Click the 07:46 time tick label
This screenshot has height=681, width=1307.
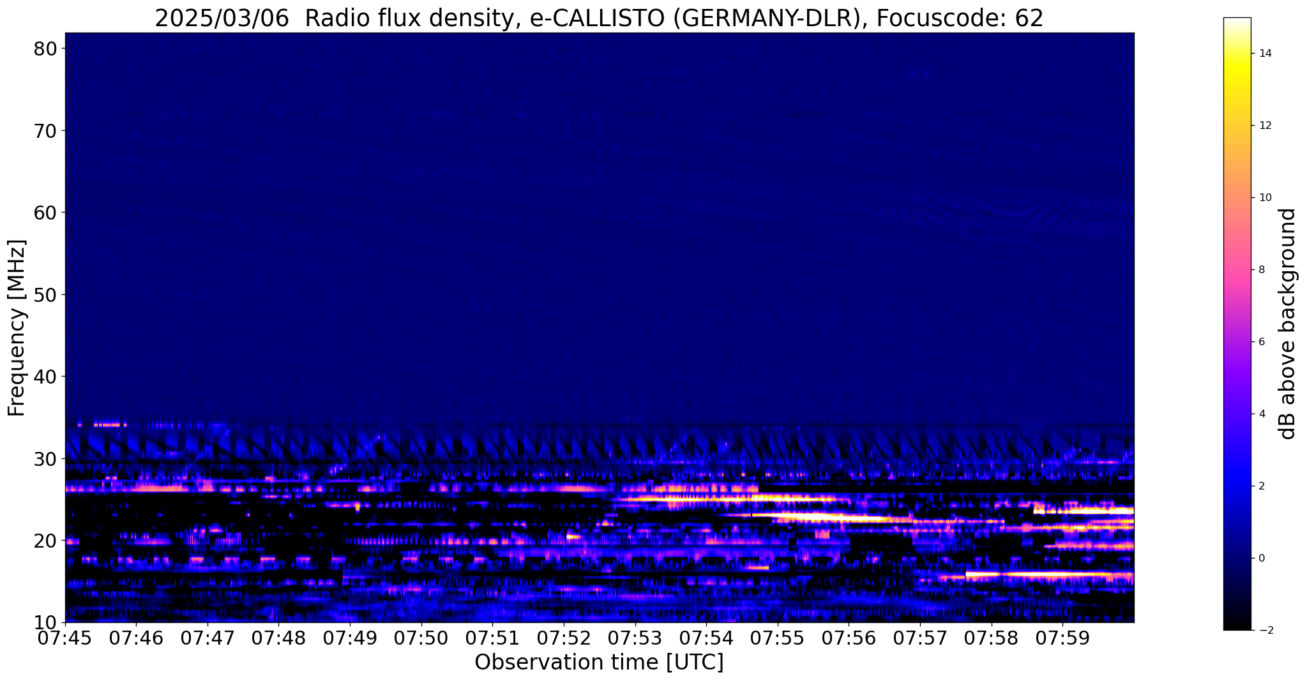136,638
